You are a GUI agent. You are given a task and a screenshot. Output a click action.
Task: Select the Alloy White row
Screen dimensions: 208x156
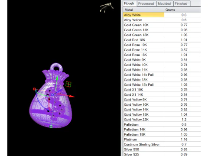162,15
